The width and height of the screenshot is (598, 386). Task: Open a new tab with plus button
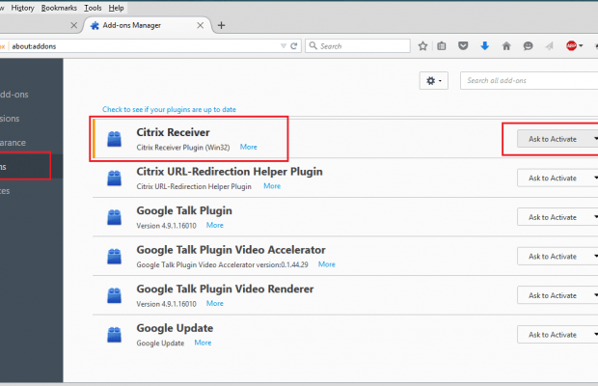coord(221,25)
